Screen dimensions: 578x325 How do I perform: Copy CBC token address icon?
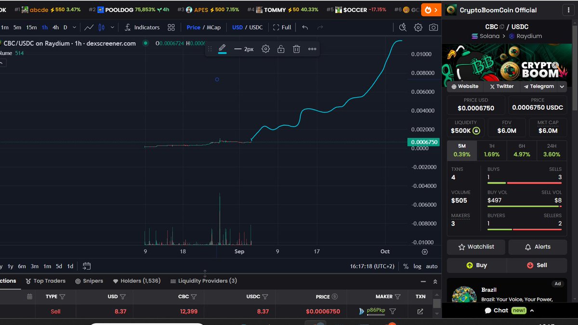[x=502, y=27]
